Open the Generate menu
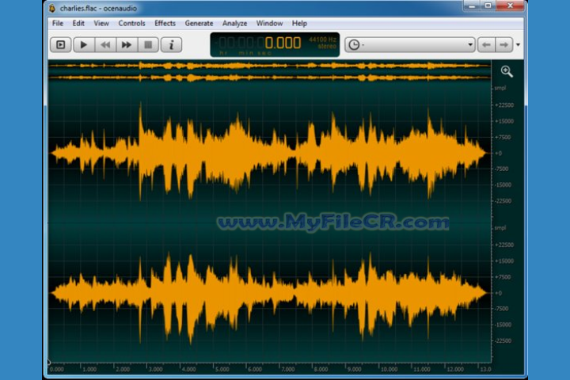The image size is (570, 380). tap(199, 23)
